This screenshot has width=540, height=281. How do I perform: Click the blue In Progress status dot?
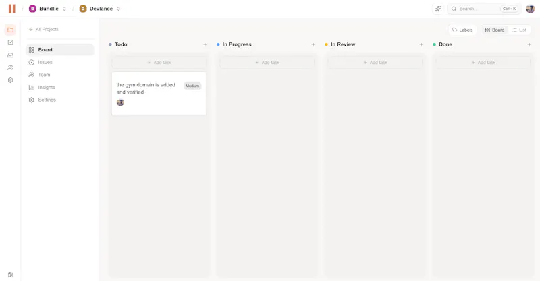pos(218,44)
